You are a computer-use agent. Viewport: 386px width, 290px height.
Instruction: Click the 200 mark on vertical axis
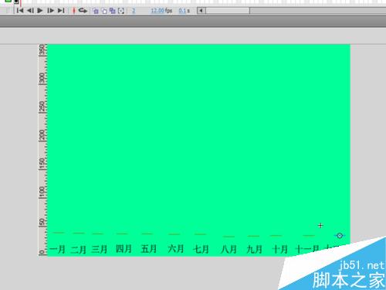tap(42, 135)
